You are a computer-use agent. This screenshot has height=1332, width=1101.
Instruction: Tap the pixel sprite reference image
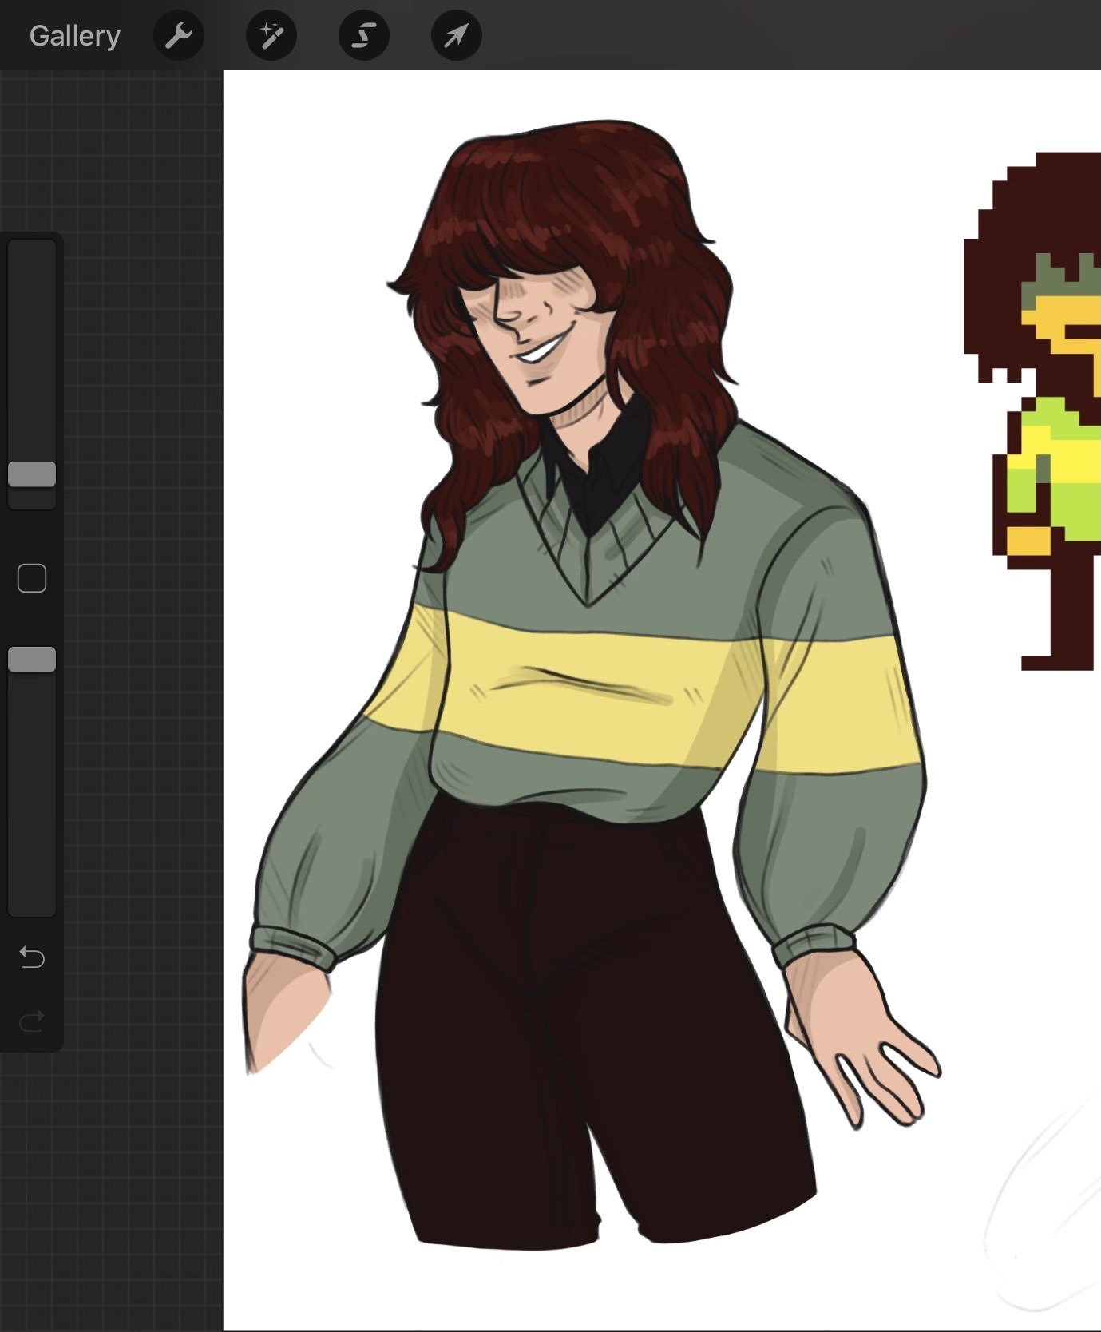[1034, 411]
